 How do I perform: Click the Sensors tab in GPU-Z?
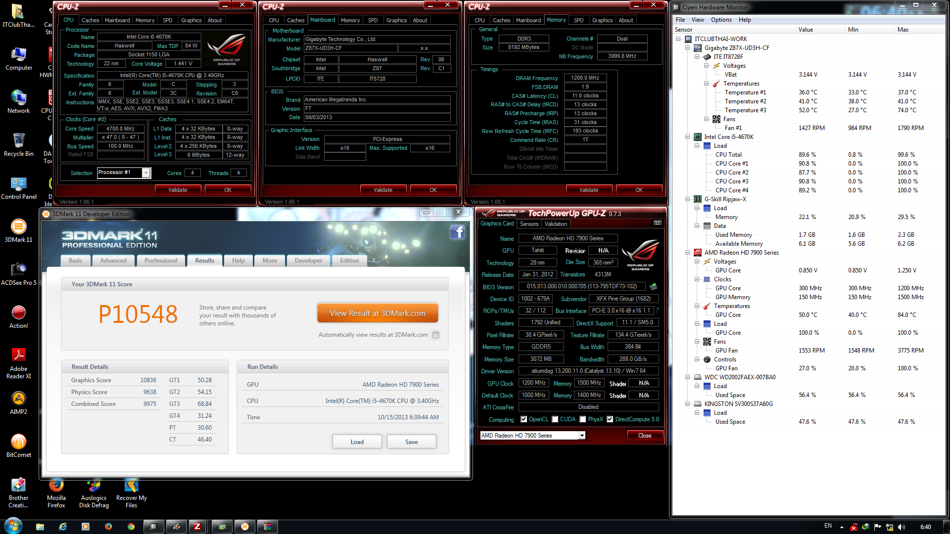click(529, 224)
